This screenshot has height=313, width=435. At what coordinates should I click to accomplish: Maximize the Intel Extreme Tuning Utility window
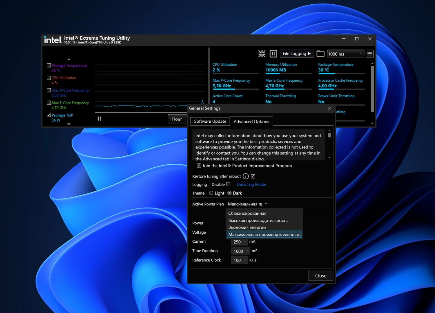coord(357,39)
